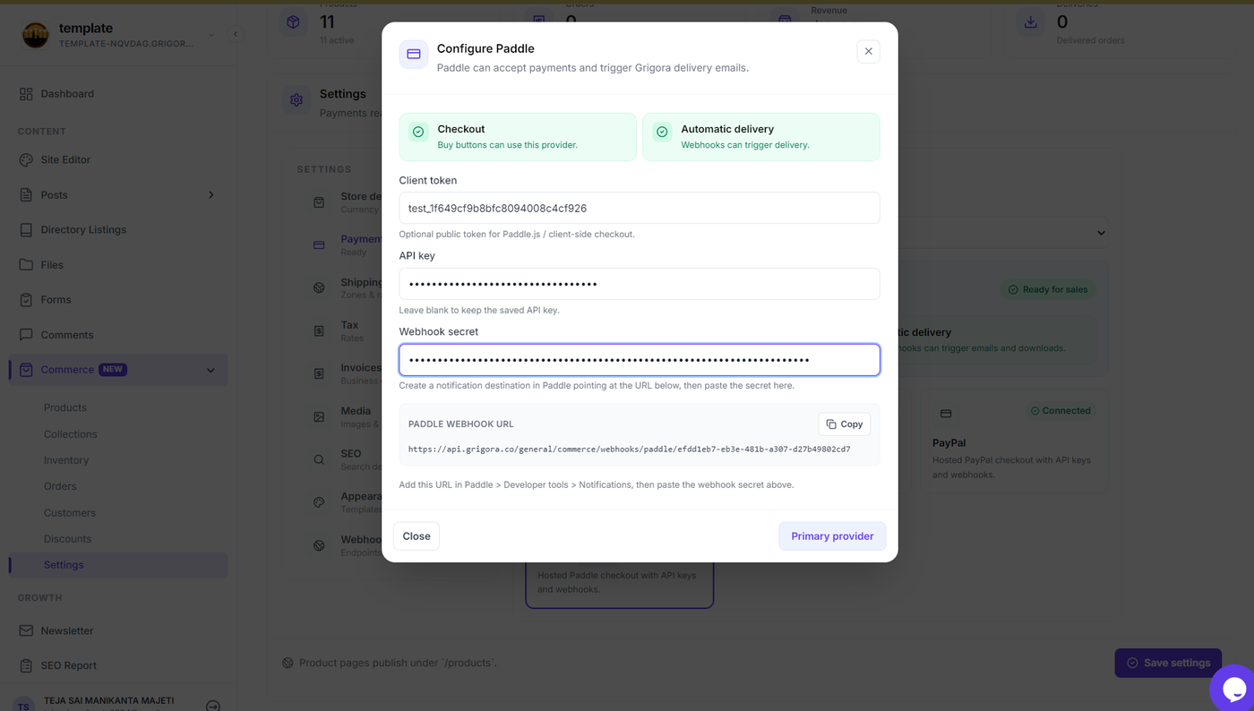Go to Inventory under Commerce
1254x711 pixels.
(x=66, y=460)
